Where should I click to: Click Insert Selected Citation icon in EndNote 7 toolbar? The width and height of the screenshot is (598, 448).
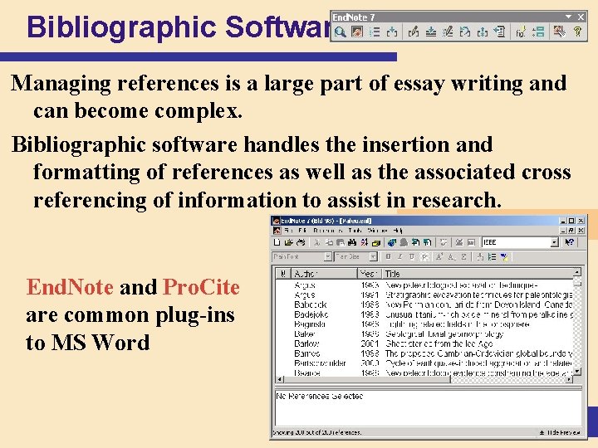[x=392, y=32]
